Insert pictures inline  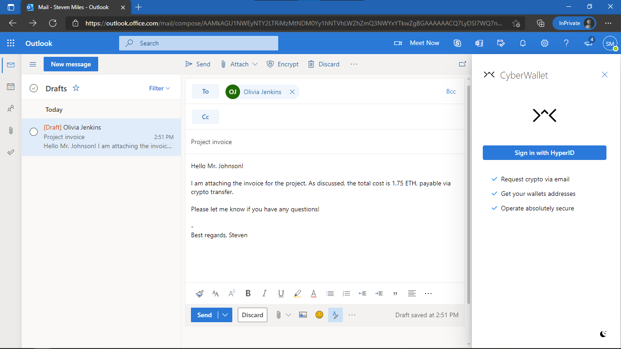click(x=303, y=315)
